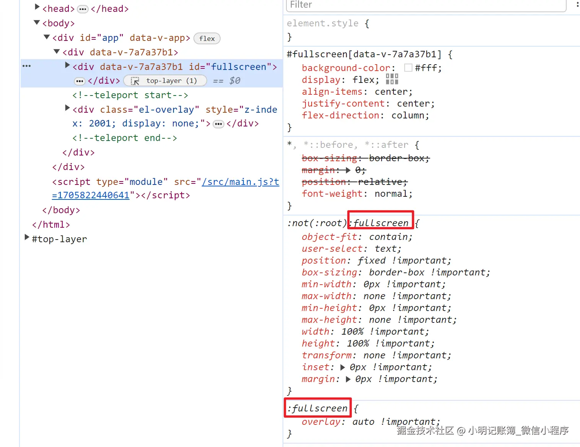
Task: Select the width: 100% !important declaration
Action: (x=366, y=332)
